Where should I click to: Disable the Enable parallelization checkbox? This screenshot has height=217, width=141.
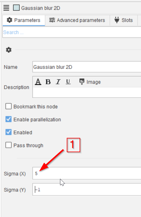8,119
